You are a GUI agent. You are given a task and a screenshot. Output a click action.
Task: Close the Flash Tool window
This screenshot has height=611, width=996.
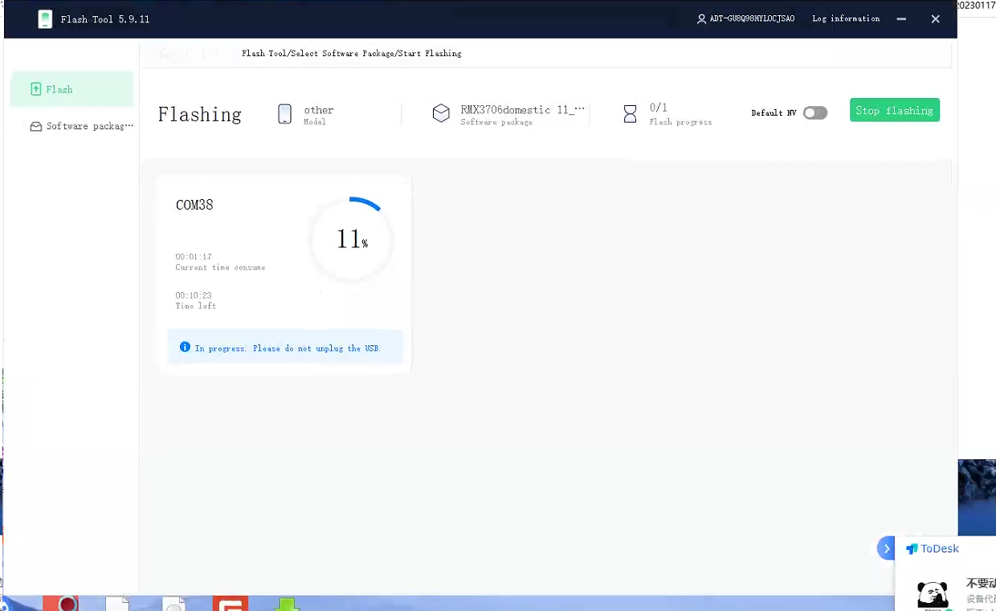[935, 19]
